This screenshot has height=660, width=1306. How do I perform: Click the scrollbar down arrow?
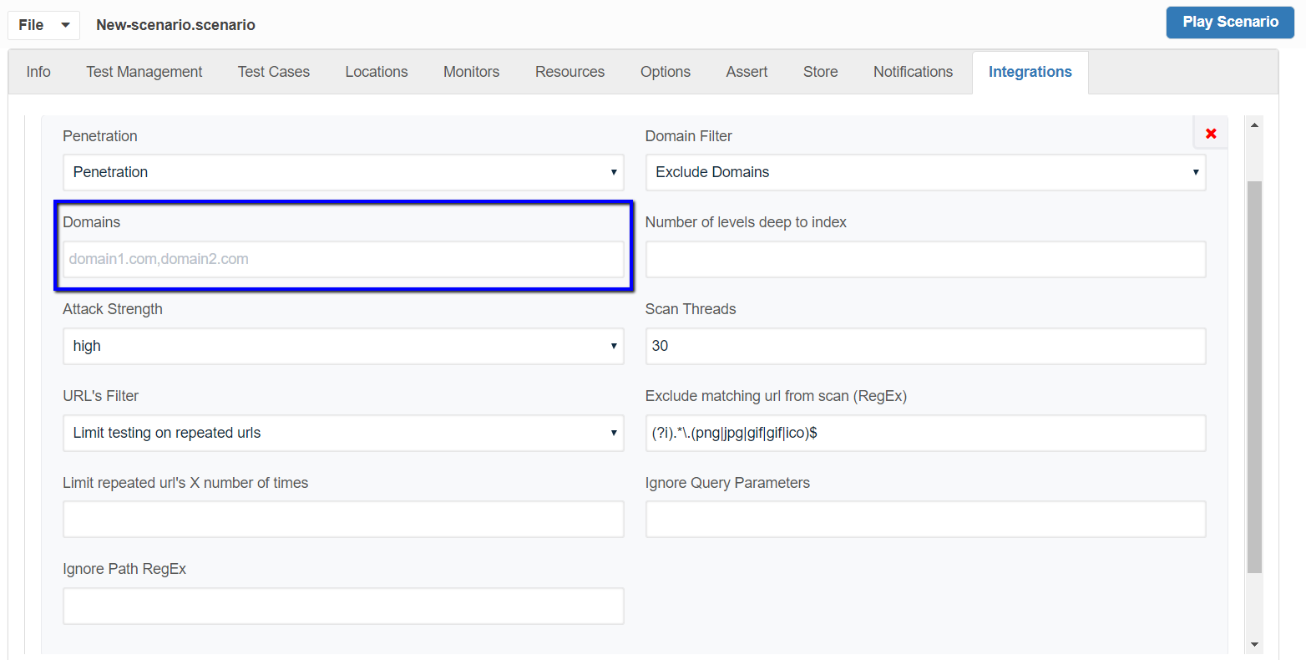coord(1254,644)
